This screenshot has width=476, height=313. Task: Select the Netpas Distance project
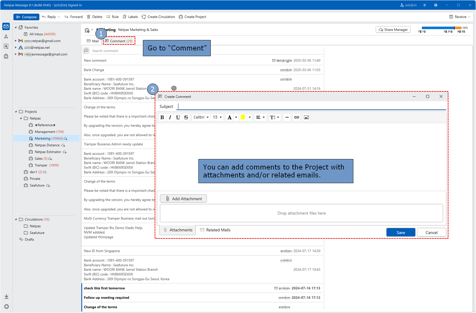(x=47, y=145)
